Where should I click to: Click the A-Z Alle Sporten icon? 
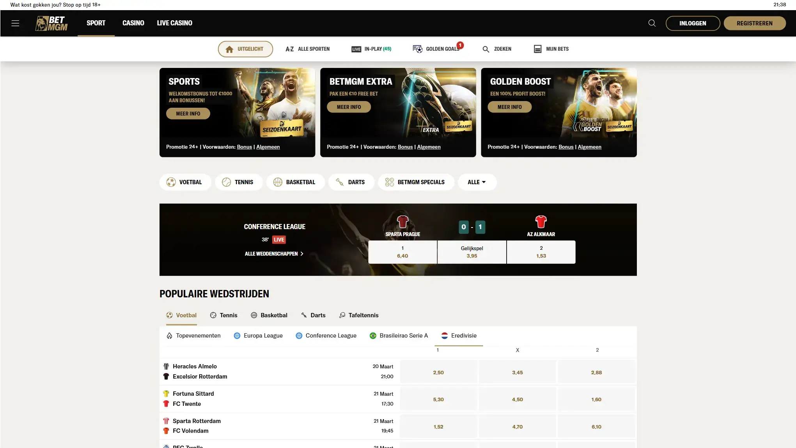pyautogui.click(x=289, y=49)
